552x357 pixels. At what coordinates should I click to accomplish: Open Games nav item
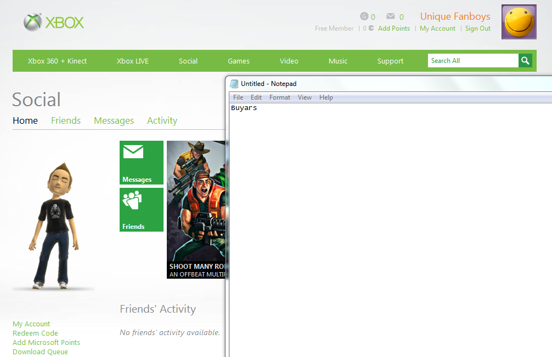tap(239, 61)
